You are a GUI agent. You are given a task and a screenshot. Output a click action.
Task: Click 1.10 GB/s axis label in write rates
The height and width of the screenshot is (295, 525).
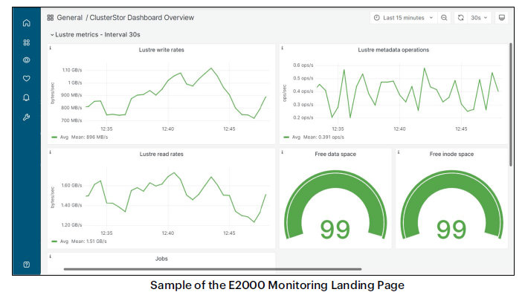tap(72, 70)
